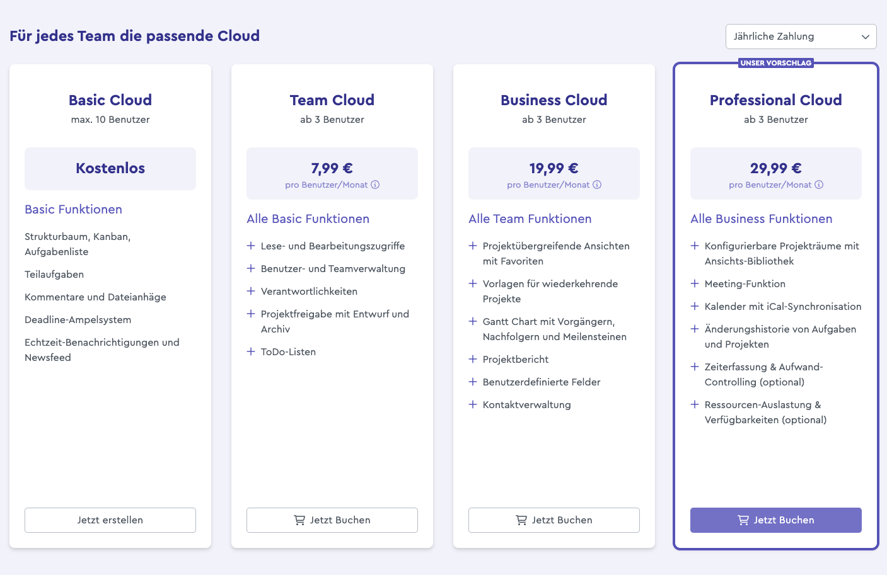Image resolution: width=887 pixels, height=575 pixels.
Task: Click the Meeting-Funktion feature text
Action: coord(745,284)
